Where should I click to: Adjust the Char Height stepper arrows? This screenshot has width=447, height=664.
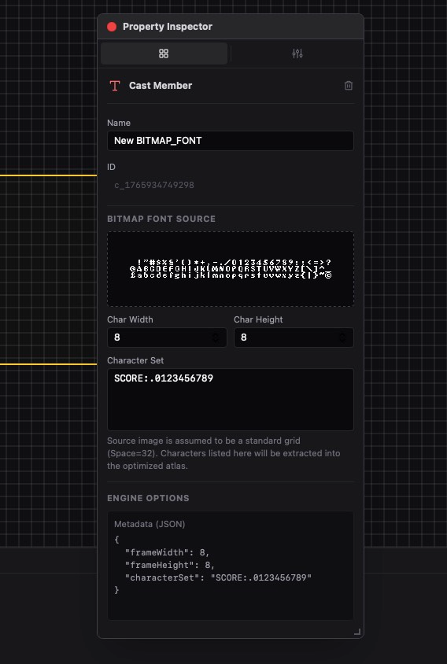(x=342, y=338)
